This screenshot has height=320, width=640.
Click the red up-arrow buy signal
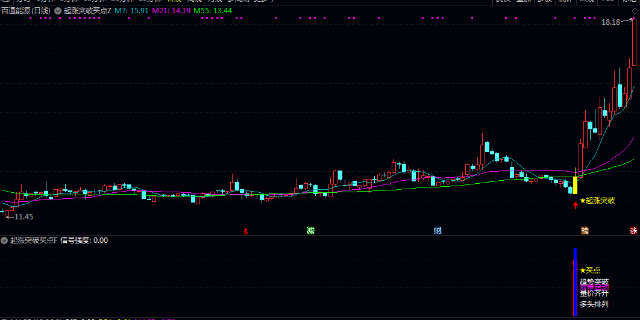576,205
